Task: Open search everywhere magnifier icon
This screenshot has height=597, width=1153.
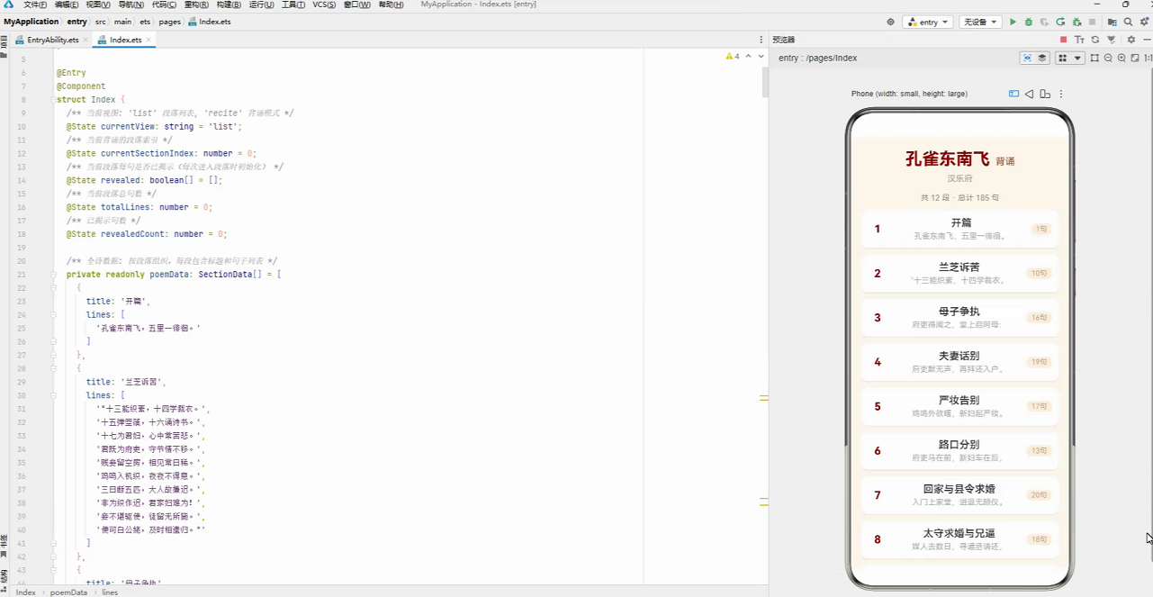Action: (1128, 22)
